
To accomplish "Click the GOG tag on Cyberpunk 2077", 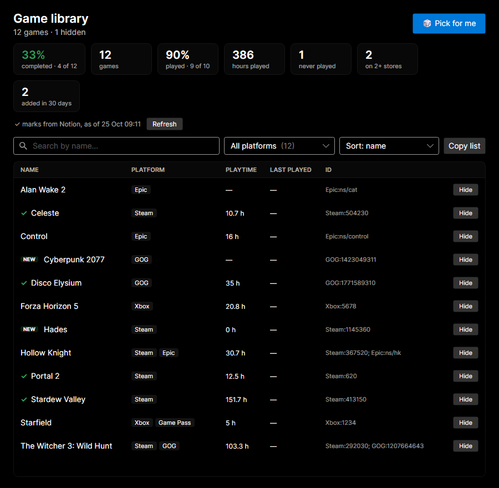I will point(141,260).
